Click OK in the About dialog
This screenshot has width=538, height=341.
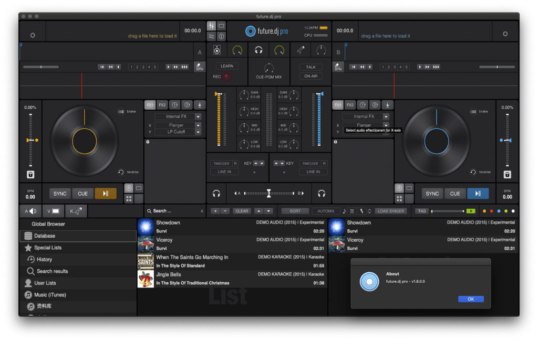point(471,299)
